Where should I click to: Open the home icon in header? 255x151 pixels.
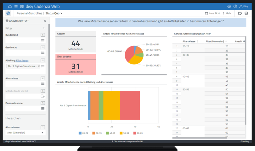[10, 6]
